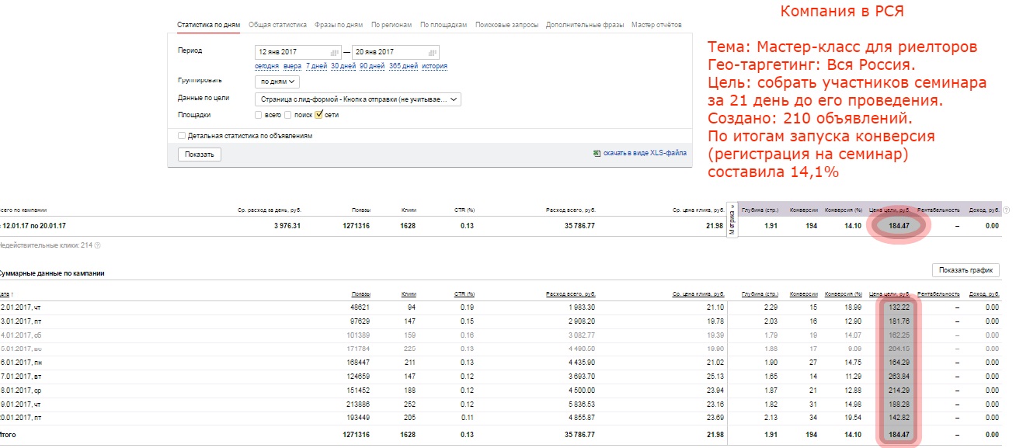The height and width of the screenshot is (448, 1016).
Task: Select the сегодня period link
Action: point(266,66)
